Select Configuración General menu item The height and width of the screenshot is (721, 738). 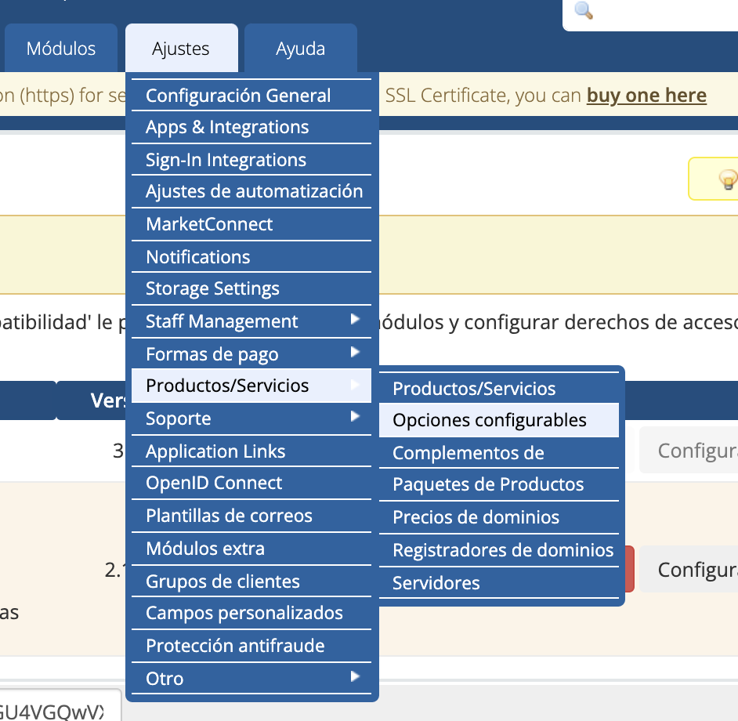pyautogui.click(x=251, y=96)
